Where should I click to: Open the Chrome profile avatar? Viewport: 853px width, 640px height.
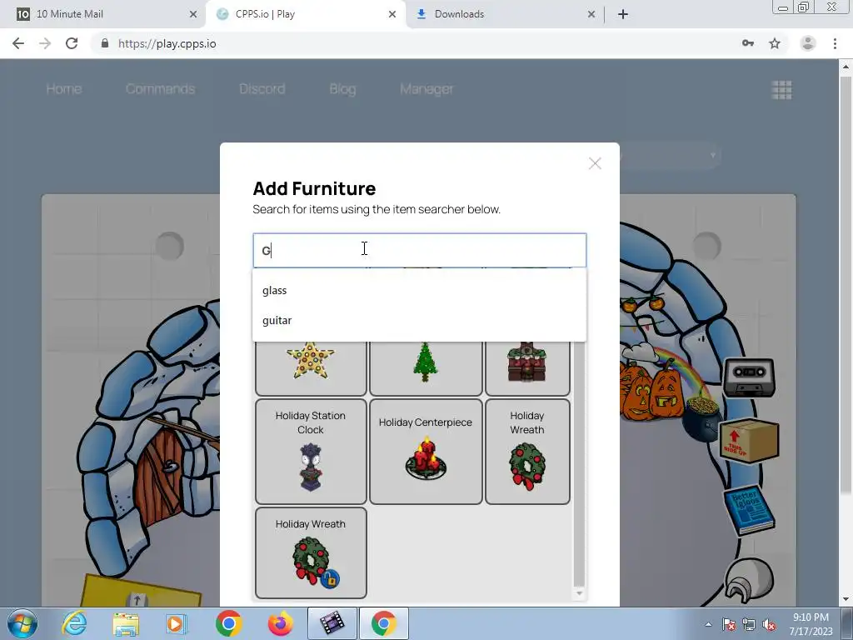click(x=808, y=43)
